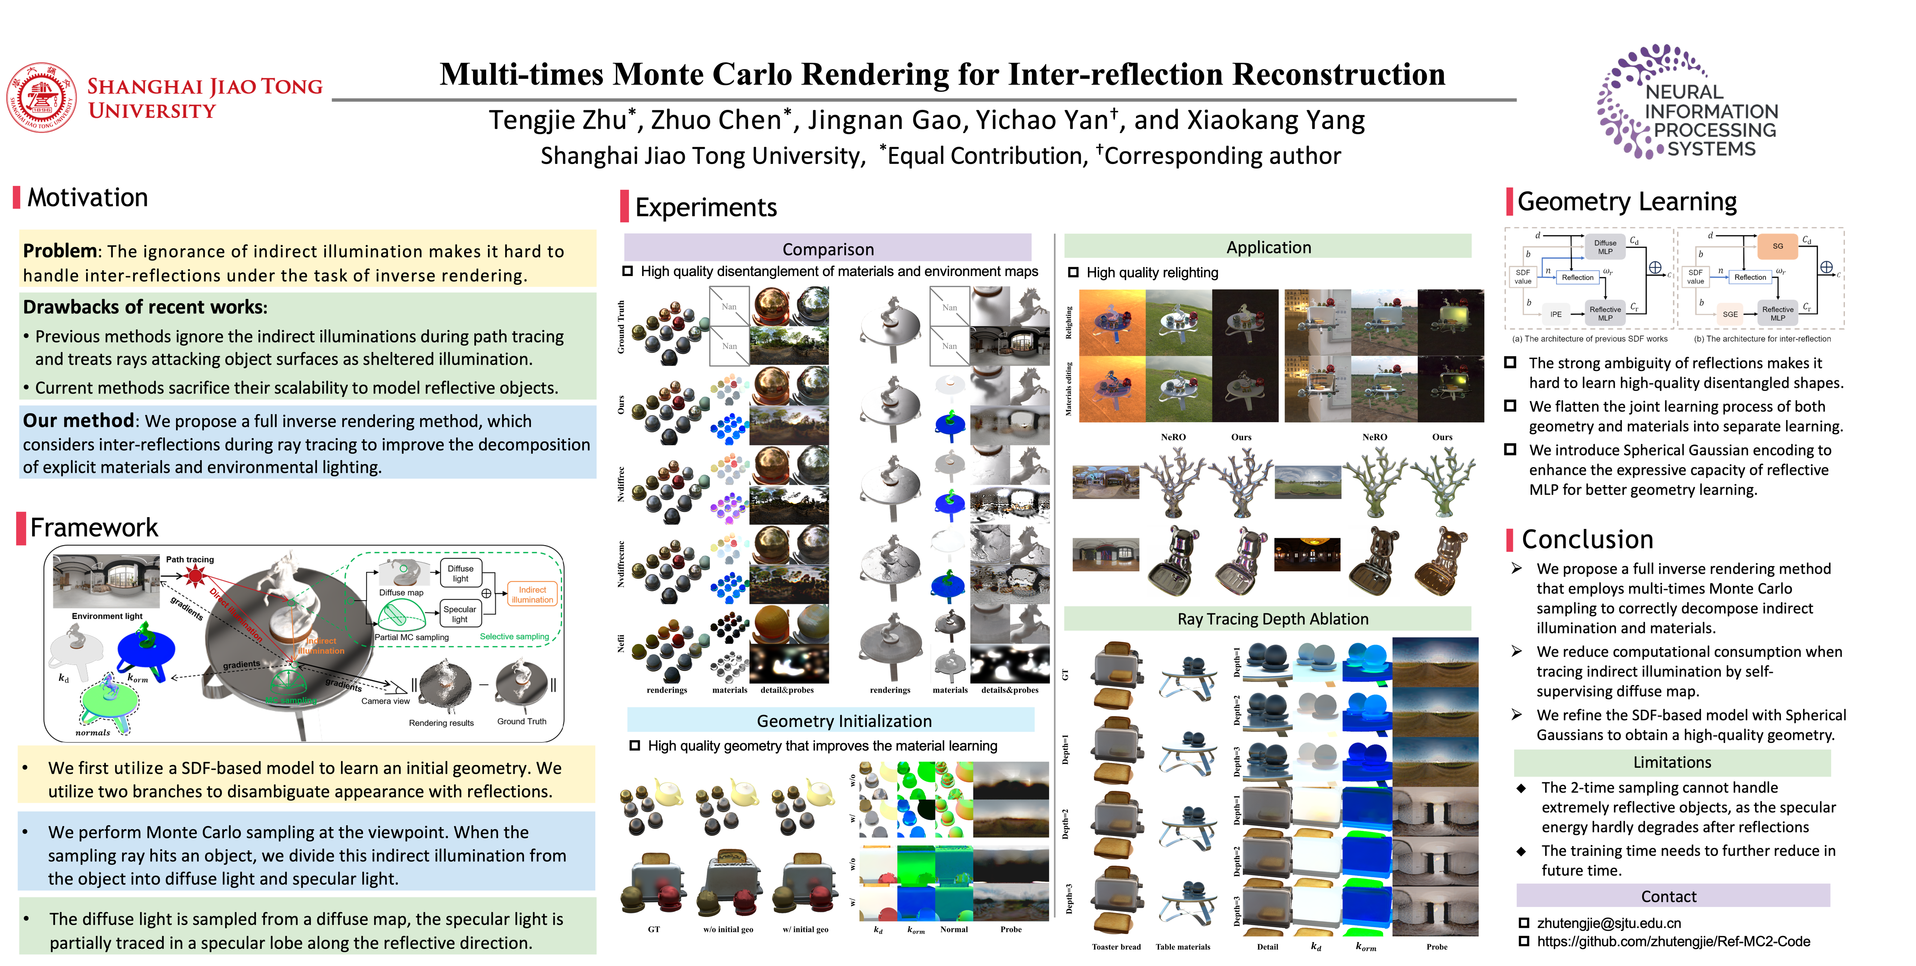Click the orange SG block in architecture diagram

[1777, 246]
